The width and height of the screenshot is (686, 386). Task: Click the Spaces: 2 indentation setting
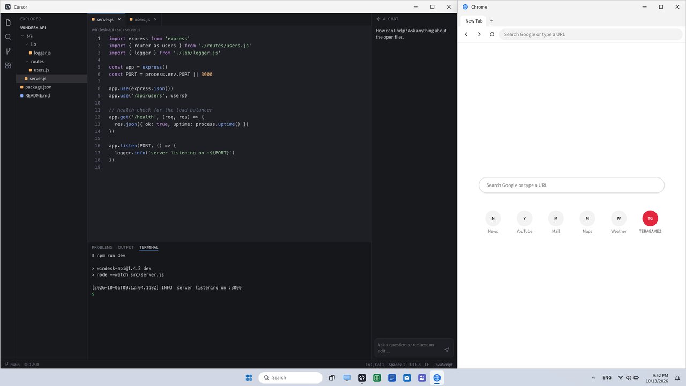pyautogui.click(x=397, y=365)
